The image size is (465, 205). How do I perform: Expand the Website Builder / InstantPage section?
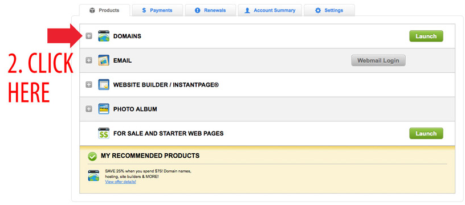[x=89, y=85]
